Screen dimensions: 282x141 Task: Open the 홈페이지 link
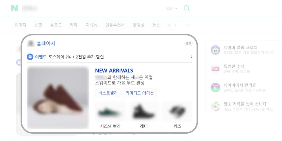click(x=46, y=43)
